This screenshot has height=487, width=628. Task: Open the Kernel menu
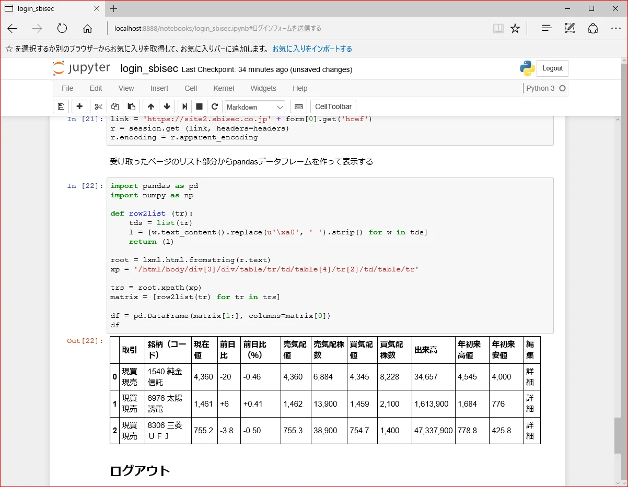pos(224,88)
